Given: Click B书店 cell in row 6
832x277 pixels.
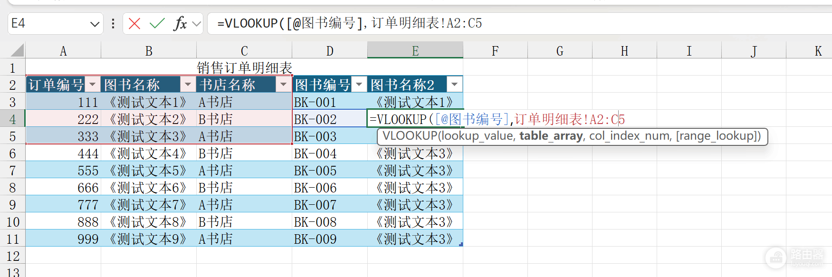Looking at the screenshot, I should (244, 153).
